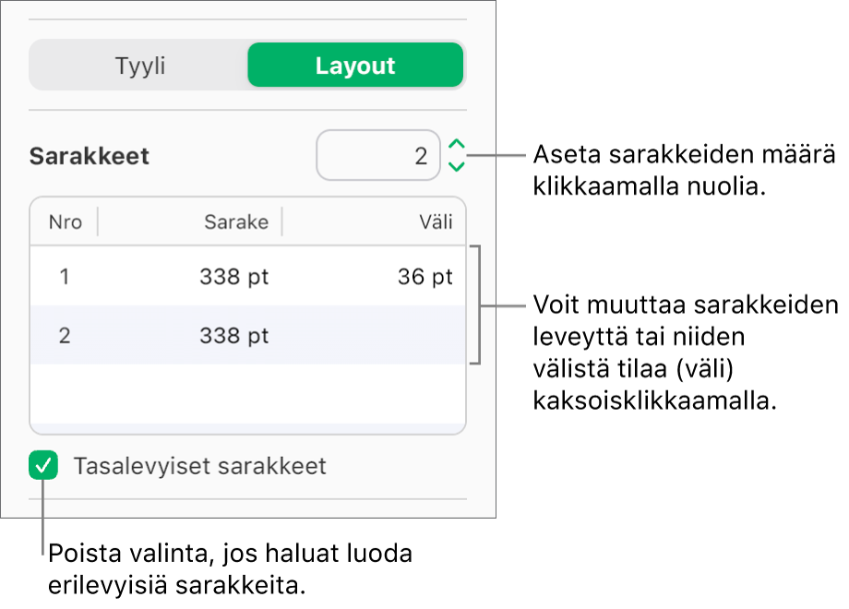Click the Väli column header
Viewport: 849px width, 609px height.
pos(430,221)
